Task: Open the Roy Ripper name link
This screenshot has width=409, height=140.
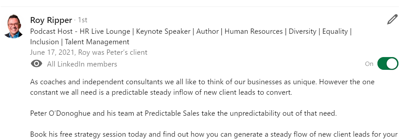Action: point(51,20)
